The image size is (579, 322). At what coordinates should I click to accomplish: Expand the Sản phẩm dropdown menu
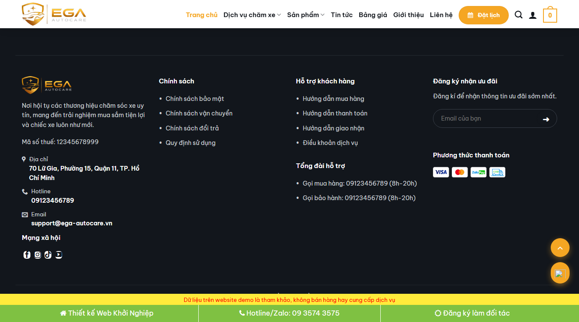[306, 15]
